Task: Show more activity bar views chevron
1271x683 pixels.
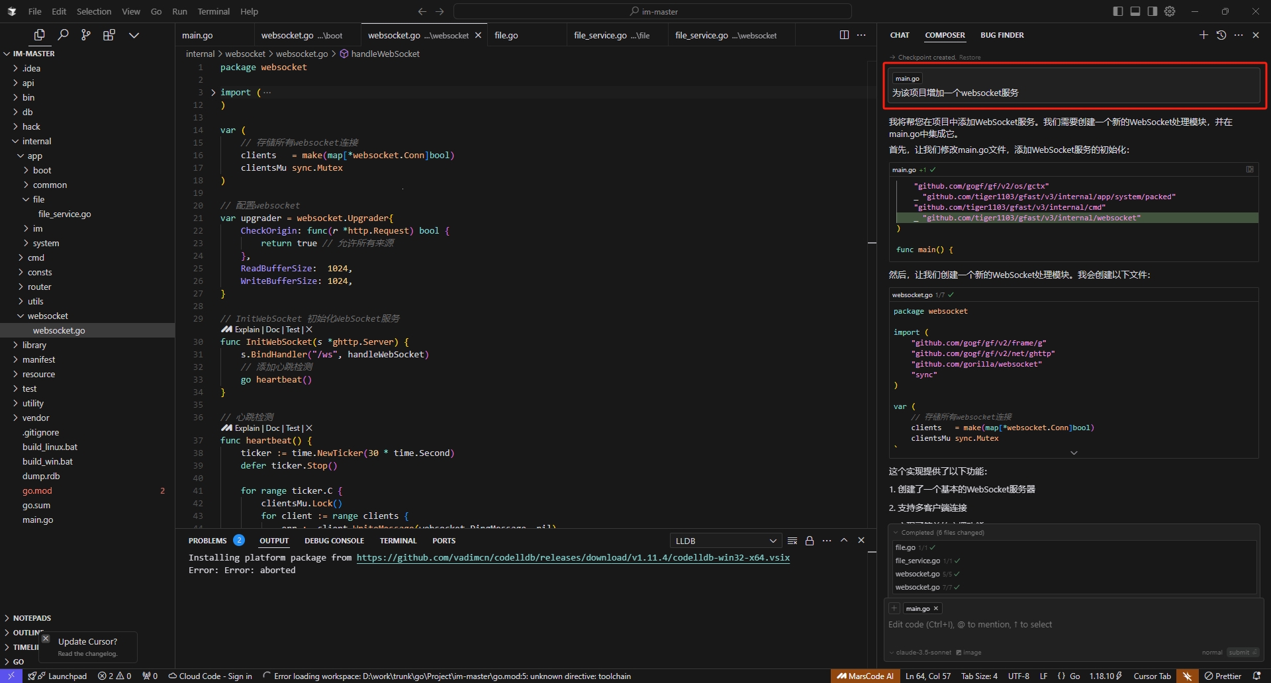Action: pos(134,35)
